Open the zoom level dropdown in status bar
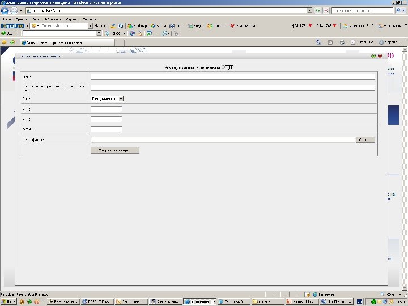This screenshot has height=306, width=408. pos(401,294)
